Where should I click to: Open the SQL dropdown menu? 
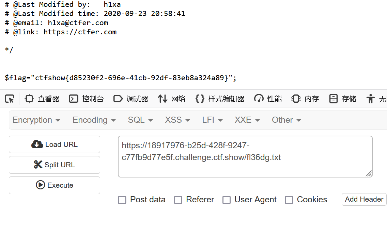pyautogui.click(x=140, y=120)
